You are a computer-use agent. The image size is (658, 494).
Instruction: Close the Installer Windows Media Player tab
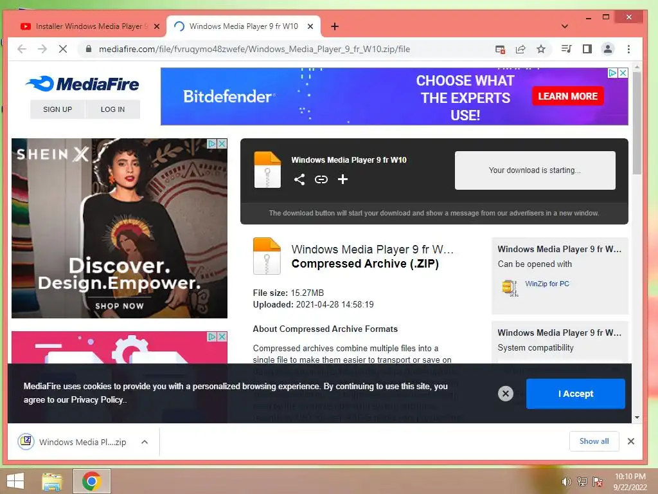tap(157, 26)
